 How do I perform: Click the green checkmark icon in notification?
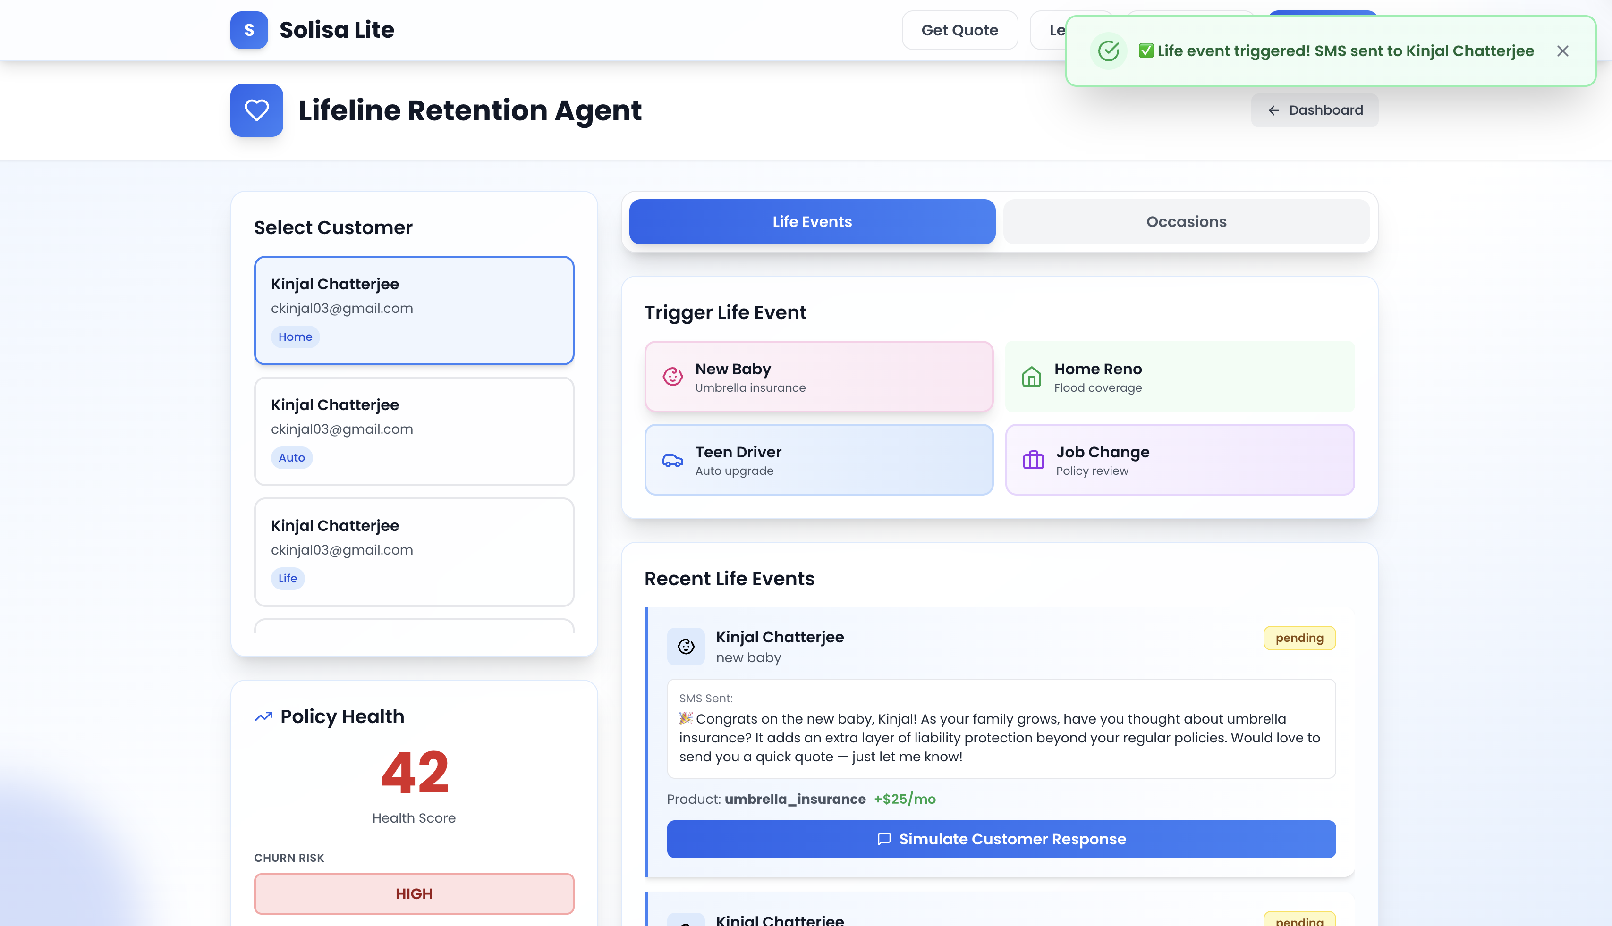click(x=1109, y=51)
